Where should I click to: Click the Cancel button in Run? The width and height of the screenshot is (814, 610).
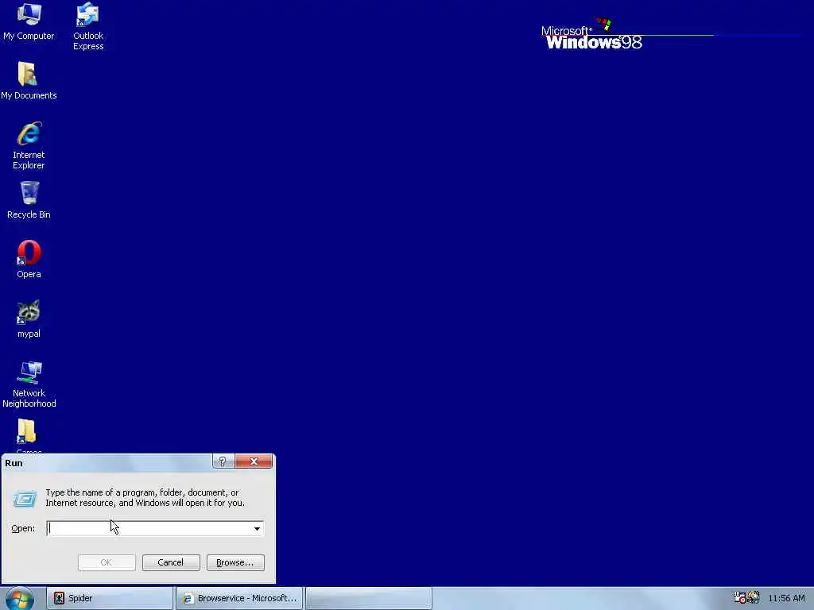[x=171, y=562]
